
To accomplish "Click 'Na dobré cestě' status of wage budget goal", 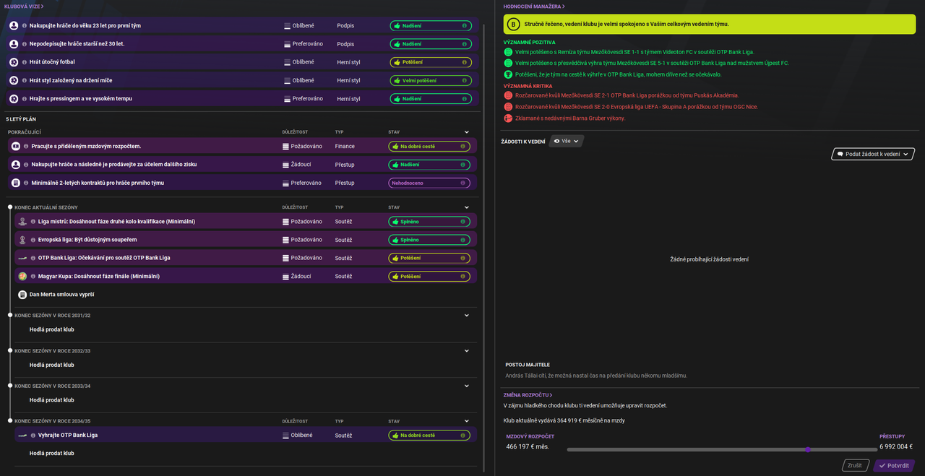I will tap(429, 146).
